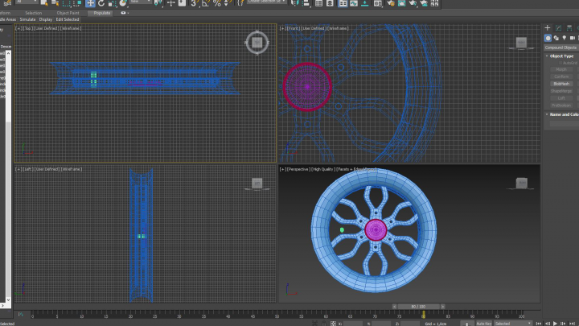This screenshot has height=326, width=579.
Task: Toggle Keyboard Shortcut Override
Action: point(182,3)
